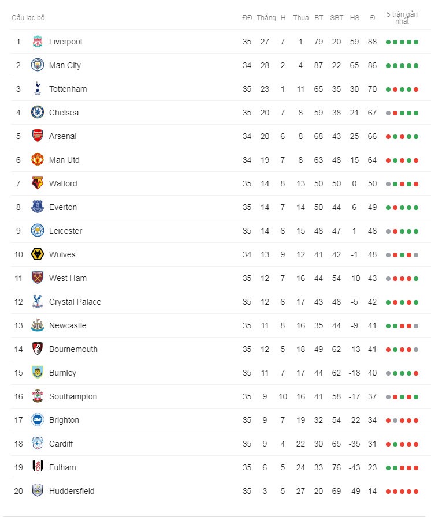
Task: Click the Liverpool club crest
Action: pyautogui.click(x=38, y=42)
